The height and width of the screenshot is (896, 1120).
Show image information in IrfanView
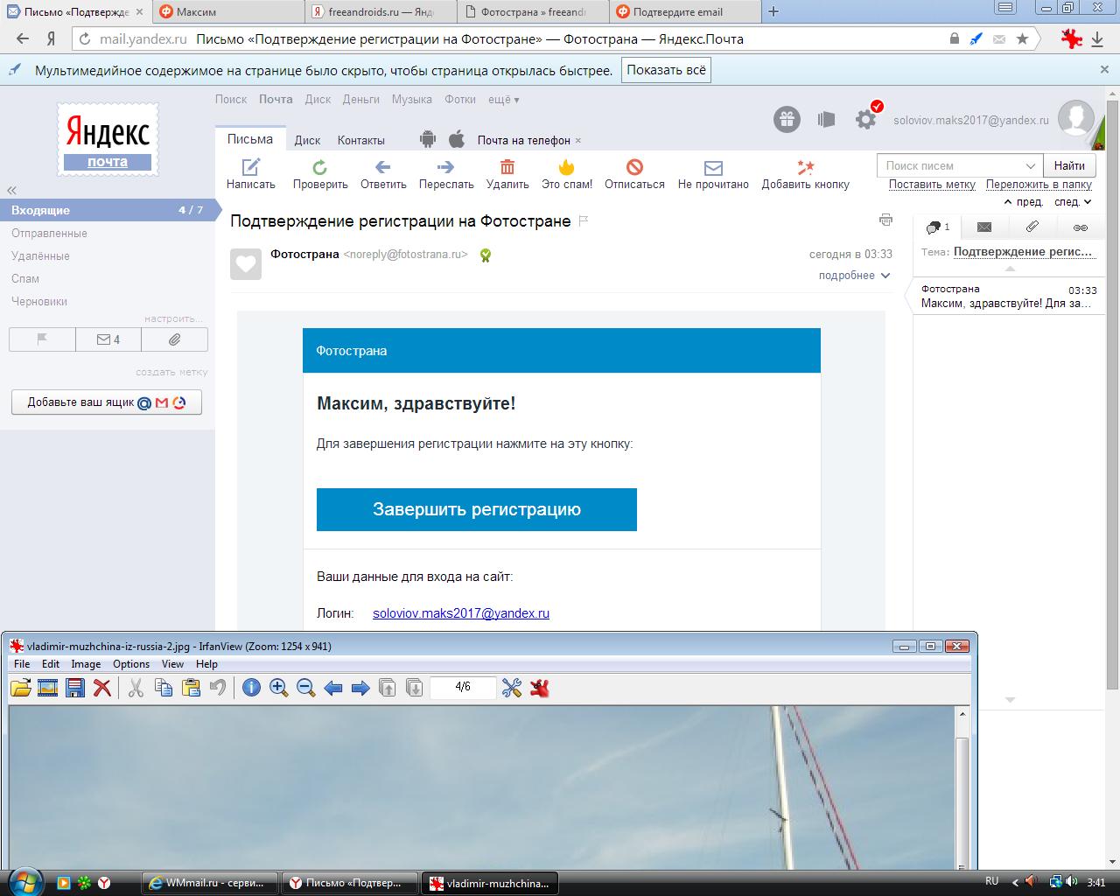tap(251, 688)
